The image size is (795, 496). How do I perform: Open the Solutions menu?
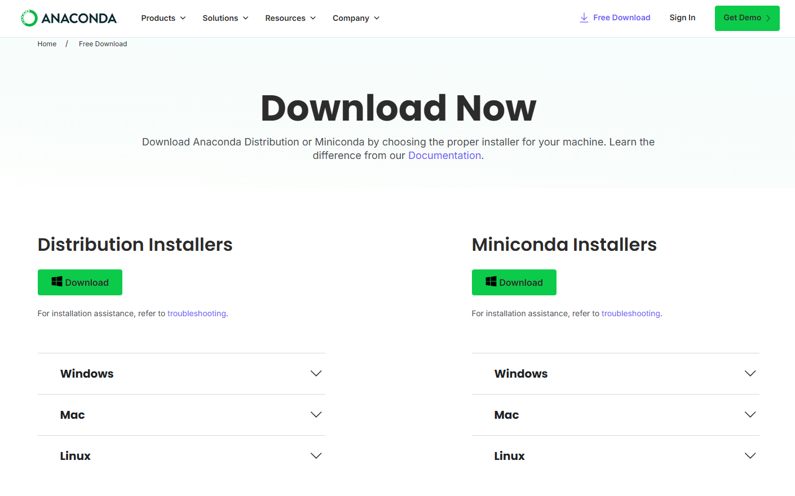click(x=225, y=18)
